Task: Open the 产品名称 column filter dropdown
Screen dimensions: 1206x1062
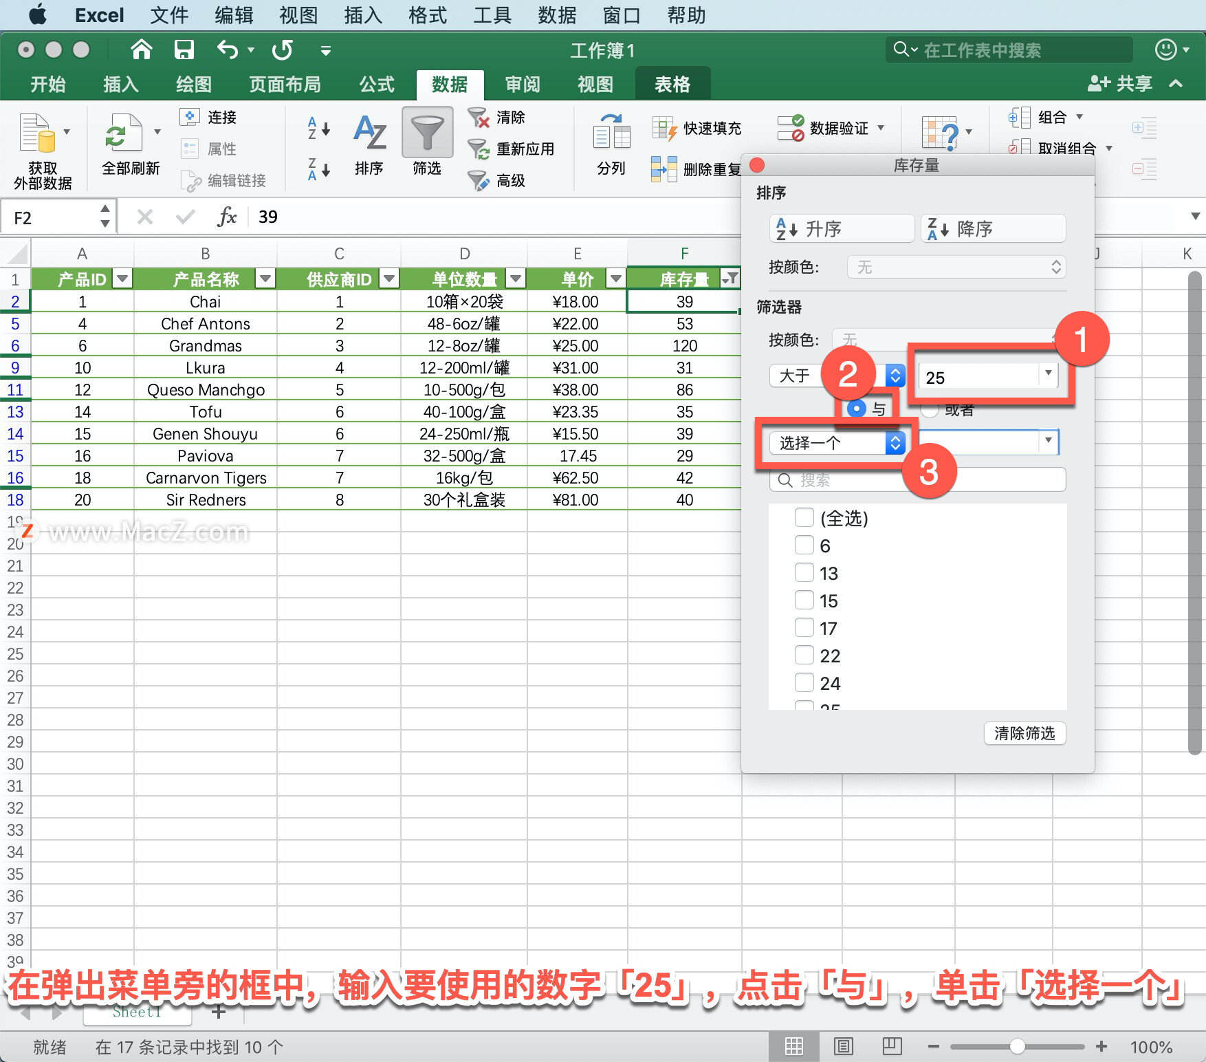Action: [x=265, y=279]
